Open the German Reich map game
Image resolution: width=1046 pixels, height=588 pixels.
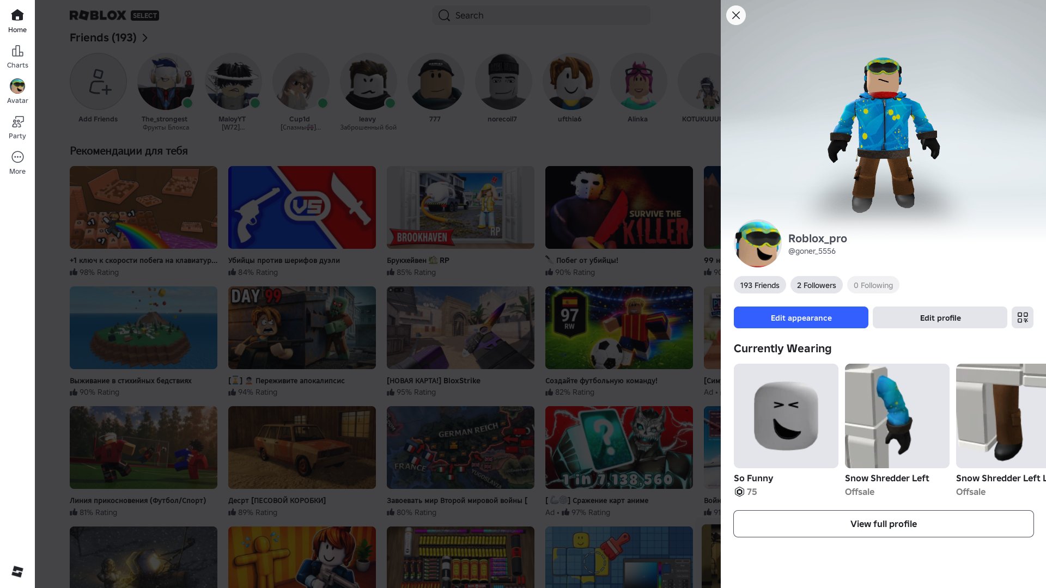click(x=460, y=448)
